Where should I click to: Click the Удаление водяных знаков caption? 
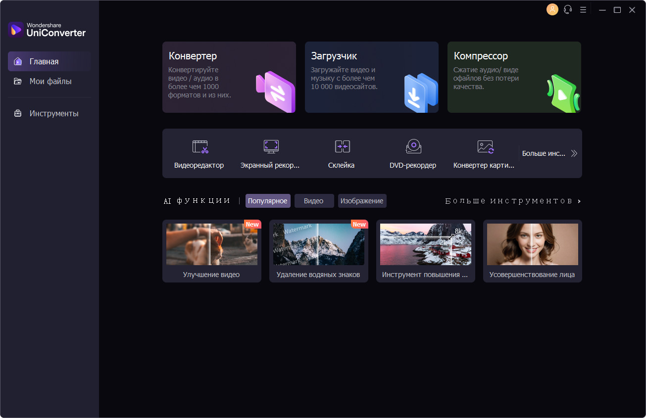[x=318, y=275]
